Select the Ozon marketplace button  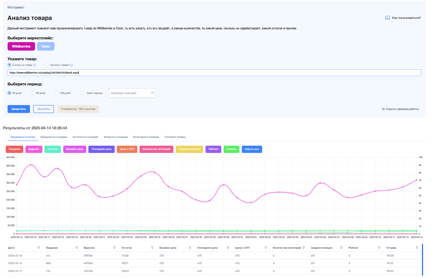[46, 46]
